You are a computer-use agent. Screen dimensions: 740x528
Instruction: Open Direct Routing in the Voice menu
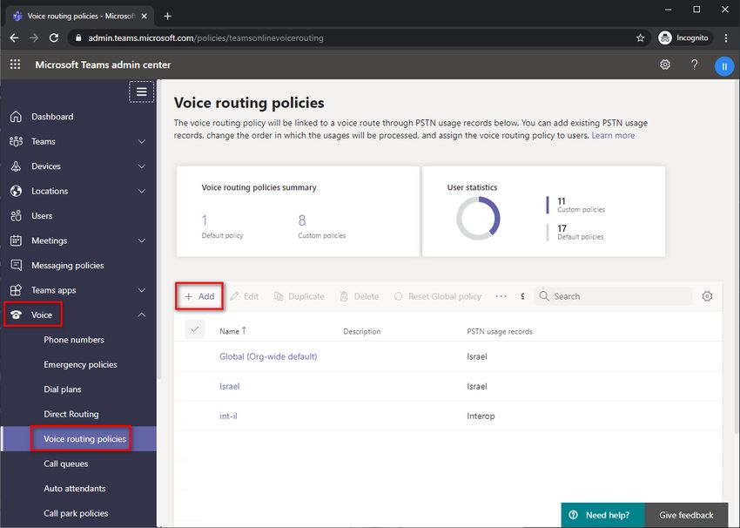(71, 414)
